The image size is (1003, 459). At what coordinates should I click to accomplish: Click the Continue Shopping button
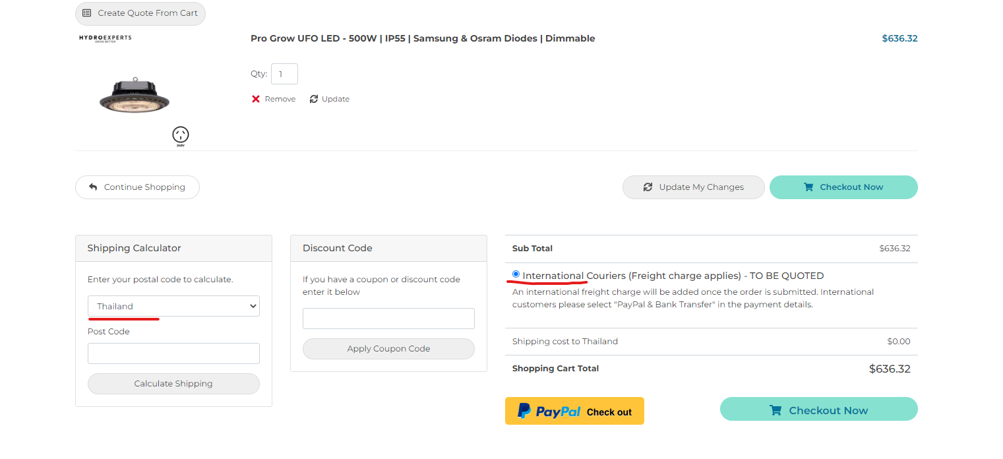tap(137, 187)
